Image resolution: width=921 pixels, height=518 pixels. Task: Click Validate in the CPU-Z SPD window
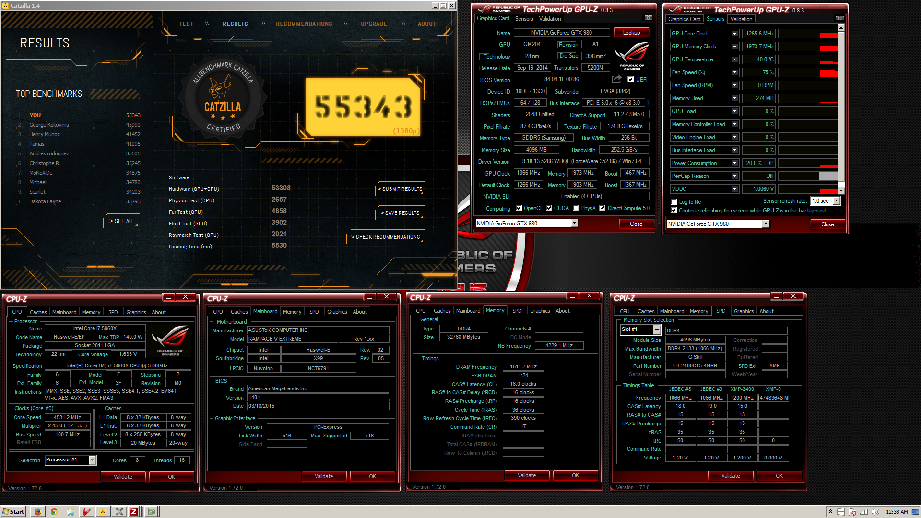click(731, 476)
